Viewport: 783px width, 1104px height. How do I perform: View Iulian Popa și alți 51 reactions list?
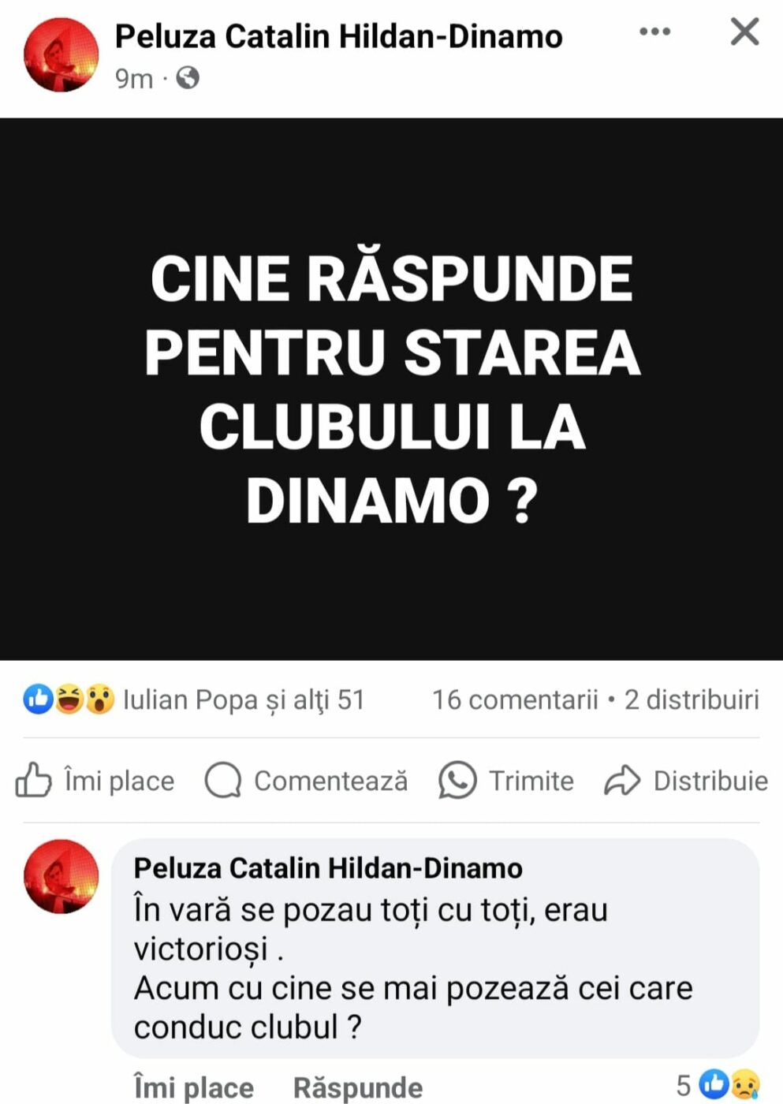click(x=244, y=699)
